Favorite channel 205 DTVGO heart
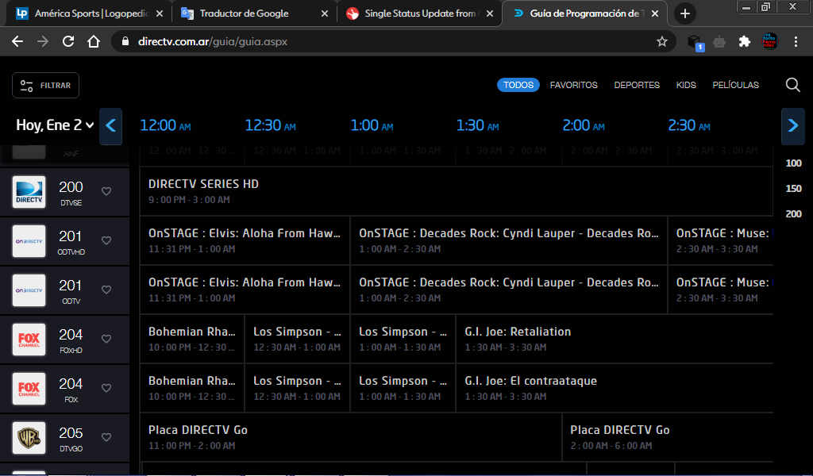Image resolution: width=813 pixels, height=476 pixels. (x=106, y=437)
